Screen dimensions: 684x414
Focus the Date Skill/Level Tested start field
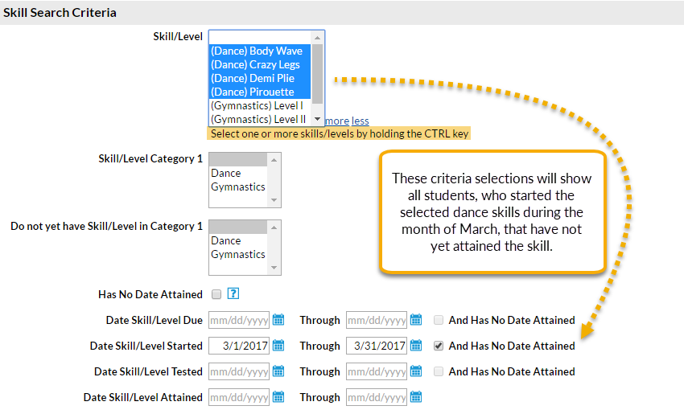pyautogui.click(x=239, y=371)
